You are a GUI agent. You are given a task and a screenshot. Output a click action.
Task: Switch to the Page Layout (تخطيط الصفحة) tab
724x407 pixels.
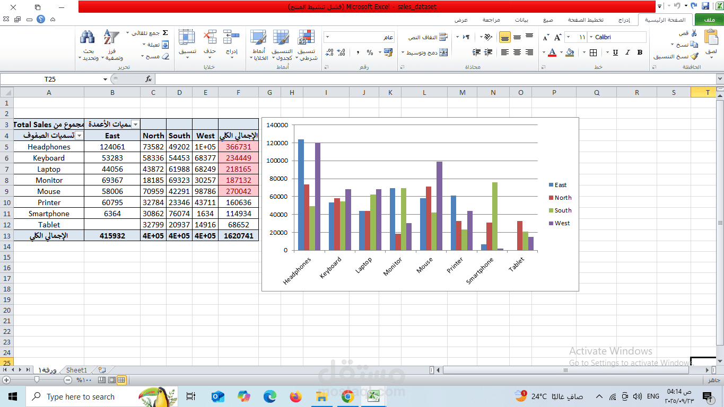(x=586, y=20)
